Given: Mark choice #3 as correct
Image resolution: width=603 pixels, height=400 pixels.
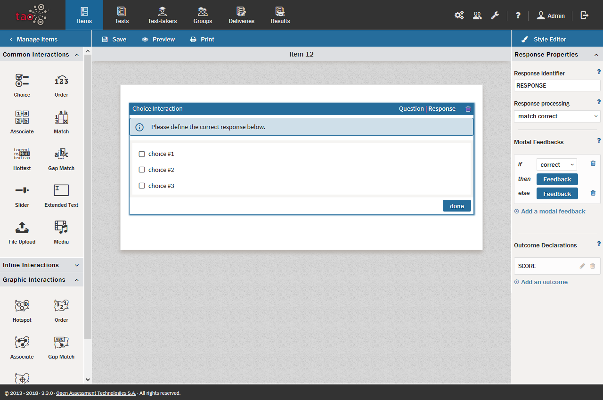Looking at the screenshot, I should [142, 186].
